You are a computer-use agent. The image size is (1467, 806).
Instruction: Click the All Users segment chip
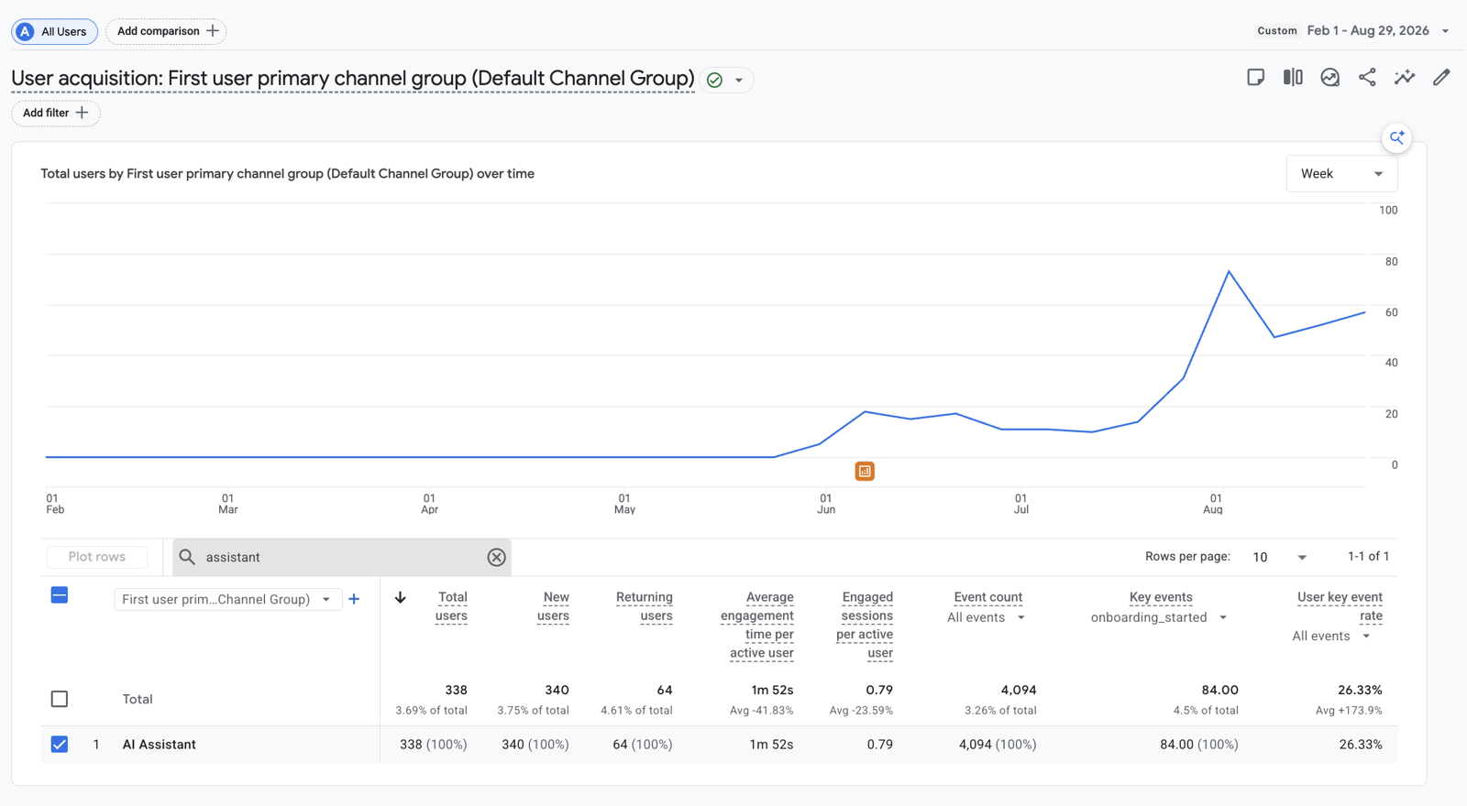54,31
